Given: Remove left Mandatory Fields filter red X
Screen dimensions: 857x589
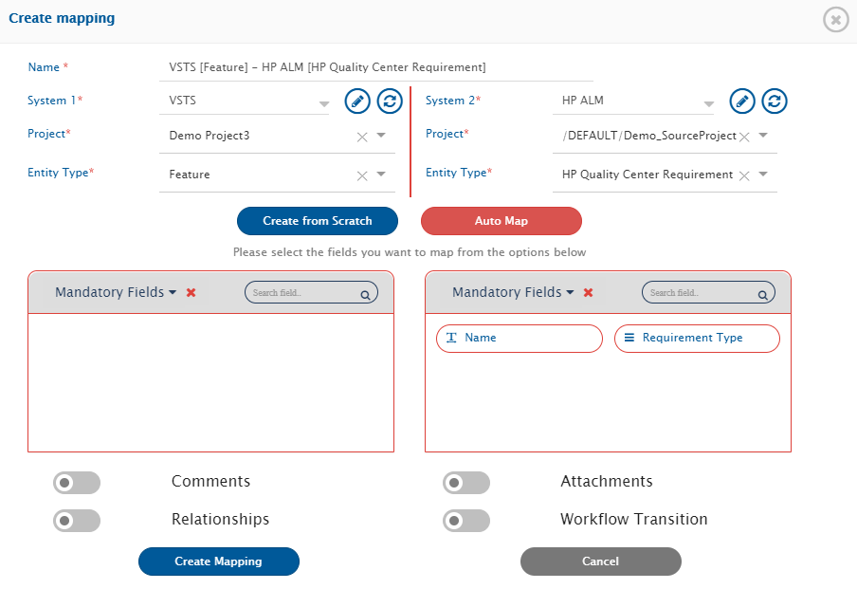Looking at the screenshot, I should coord(191,293).
